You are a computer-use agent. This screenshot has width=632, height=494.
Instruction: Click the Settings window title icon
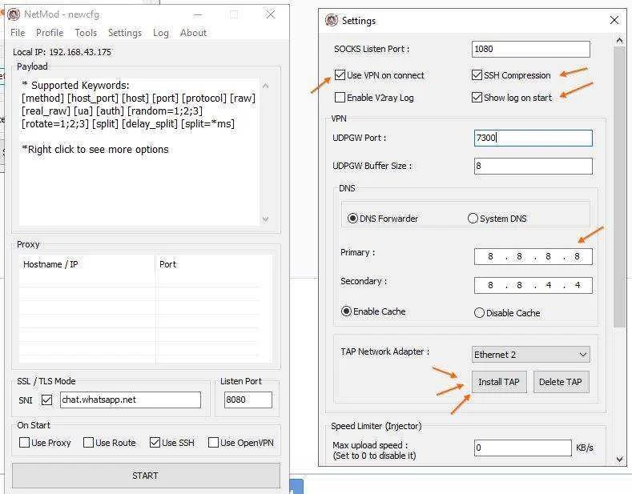tap(332, 20)
